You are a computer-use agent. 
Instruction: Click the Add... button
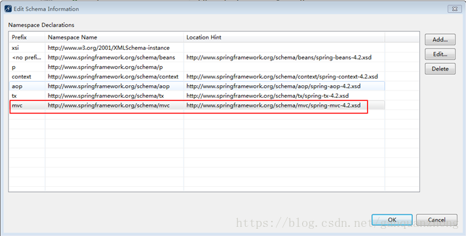440,39
